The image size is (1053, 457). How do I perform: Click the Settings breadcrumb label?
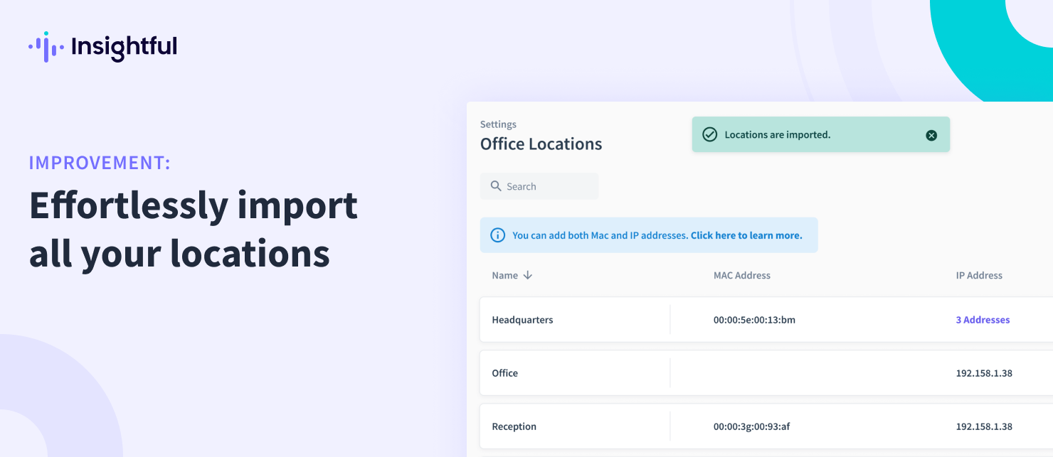point(498,124)
